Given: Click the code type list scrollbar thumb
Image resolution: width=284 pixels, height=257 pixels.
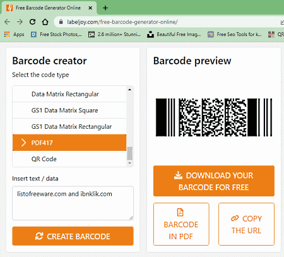Looking at the screenshot, I should tap(130, 153).
